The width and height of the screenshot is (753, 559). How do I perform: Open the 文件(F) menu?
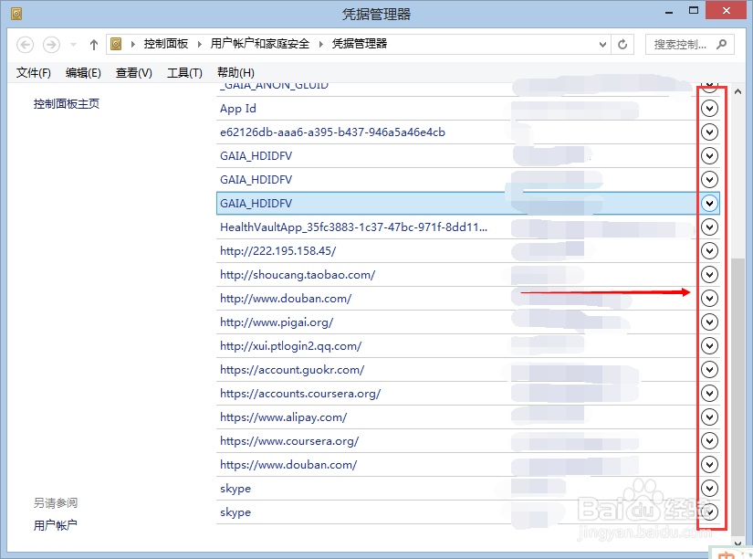point(34,72)
